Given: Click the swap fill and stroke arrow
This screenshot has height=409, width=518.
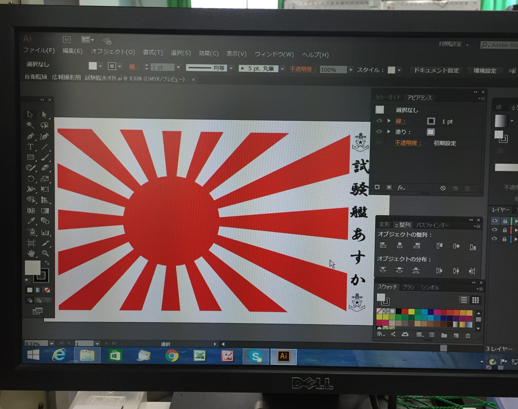Looking at the screenshot, I should (x=47, y=262).
